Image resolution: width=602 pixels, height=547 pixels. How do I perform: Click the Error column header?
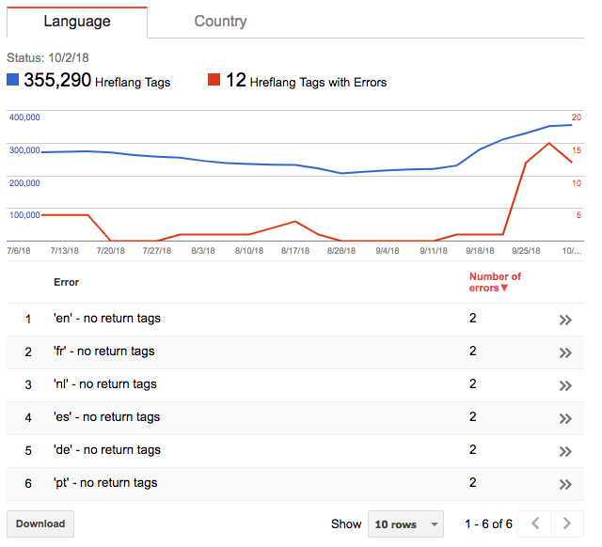point(66,282)
